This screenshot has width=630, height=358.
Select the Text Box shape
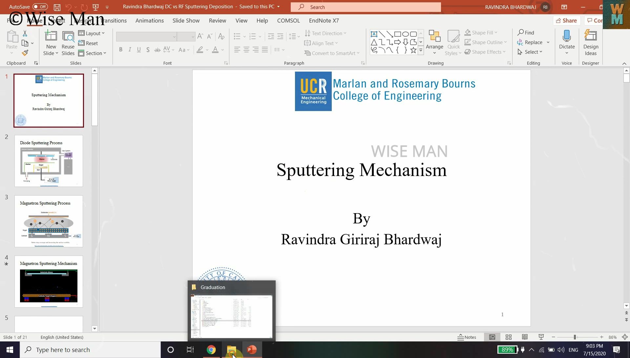click(x=374, y=34)
